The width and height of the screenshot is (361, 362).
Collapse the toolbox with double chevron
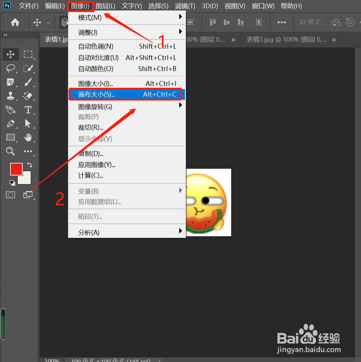5,35
